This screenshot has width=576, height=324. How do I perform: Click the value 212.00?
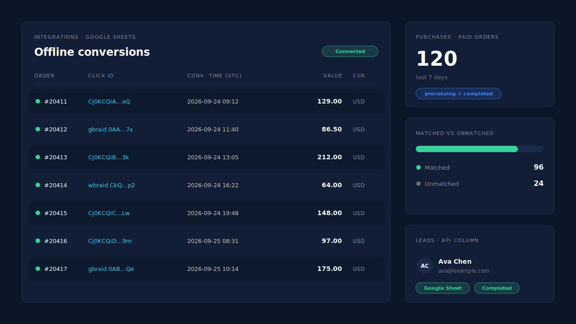click(329, 157)
